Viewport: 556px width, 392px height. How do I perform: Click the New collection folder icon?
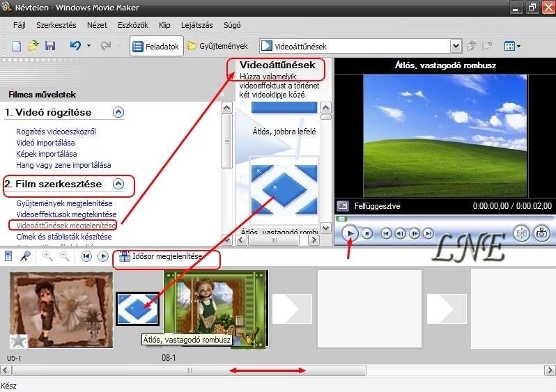[x=488, y=46]
